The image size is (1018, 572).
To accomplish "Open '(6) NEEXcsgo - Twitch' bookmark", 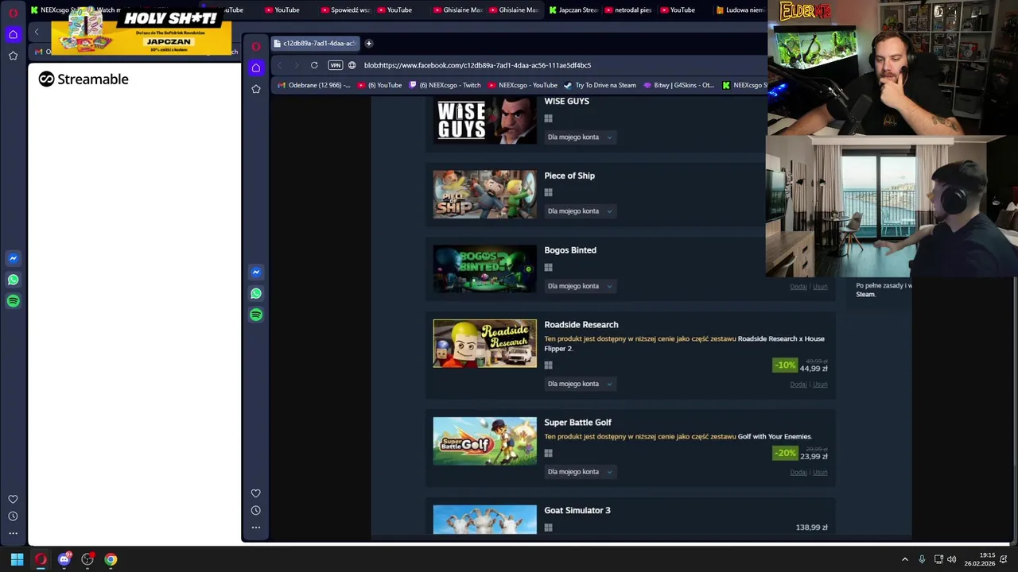I will (445, 85).
